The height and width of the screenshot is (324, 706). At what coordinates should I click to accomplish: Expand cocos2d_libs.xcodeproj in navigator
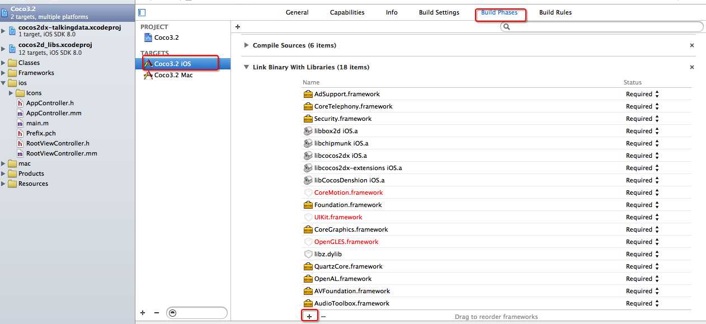4,48
